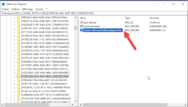Image resolution: width=188 pixels, height=107 pixels.
Task: Expand the {01171F65-249E-4EEB-81BD-03E1B0FA1873} key
Action: pyautogui.click(x=14, y=32)
